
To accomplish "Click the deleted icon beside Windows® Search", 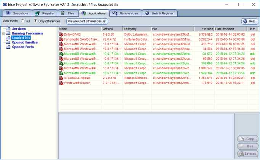I will tap(61, 83).
